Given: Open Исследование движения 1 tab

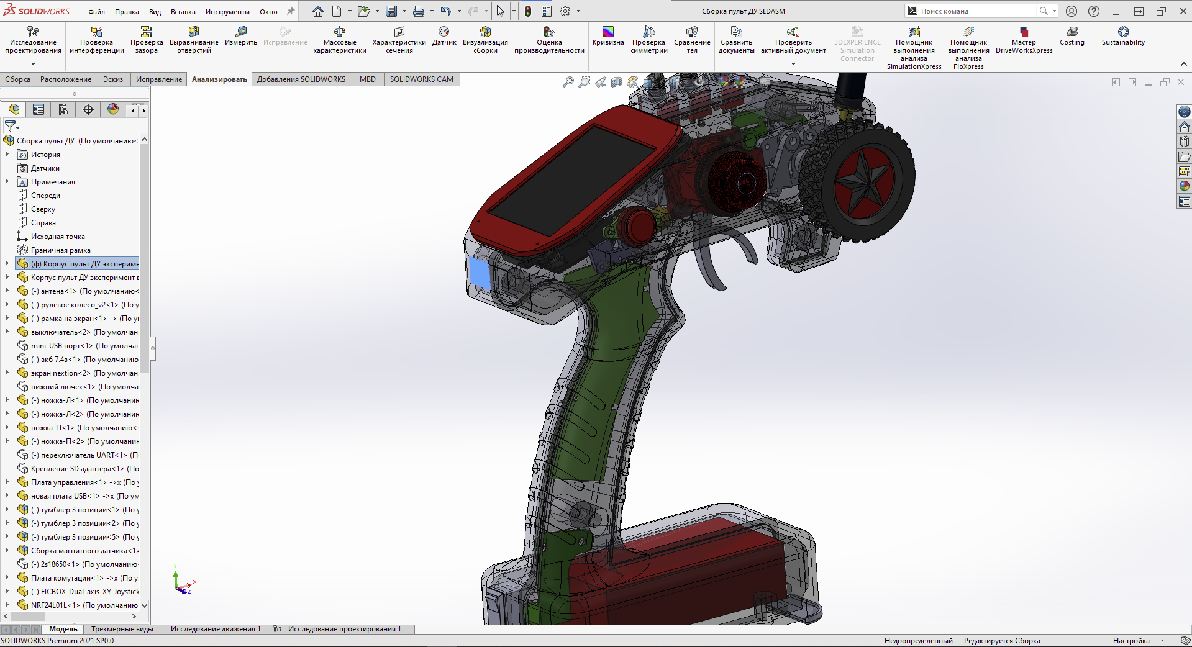Looking at the screenshot, I should pyautogui.click(x=216, y=629).
